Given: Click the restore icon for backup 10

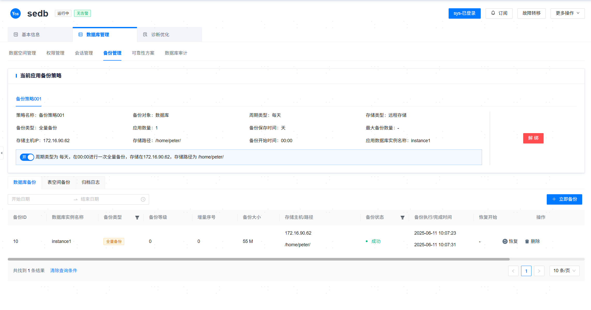Looking at the screenshot, I should (x=505, y=241).
